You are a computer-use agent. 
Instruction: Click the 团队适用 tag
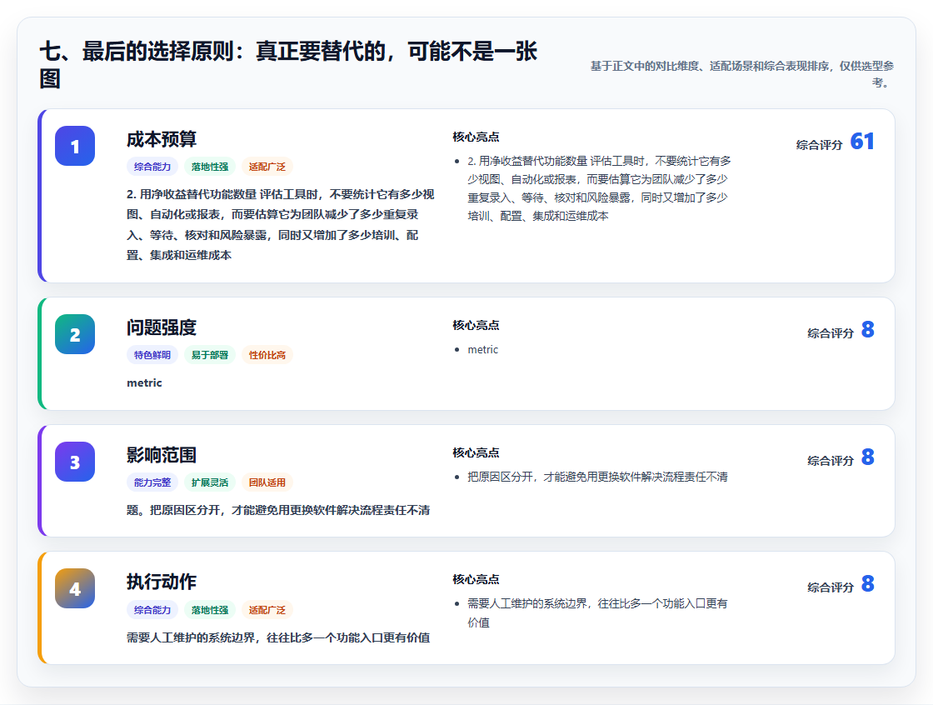[x=267, y=482]
